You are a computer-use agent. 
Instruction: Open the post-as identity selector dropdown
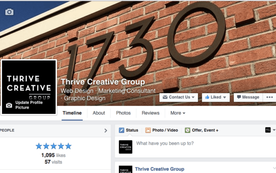pos(270,130)
